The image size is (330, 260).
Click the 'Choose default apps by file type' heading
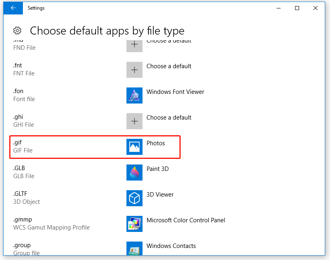pos(107,31)
